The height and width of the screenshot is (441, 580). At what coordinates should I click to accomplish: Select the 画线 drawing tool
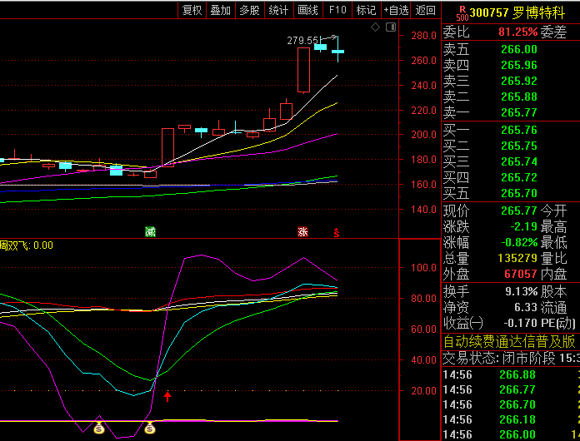(x=308, y=10)
